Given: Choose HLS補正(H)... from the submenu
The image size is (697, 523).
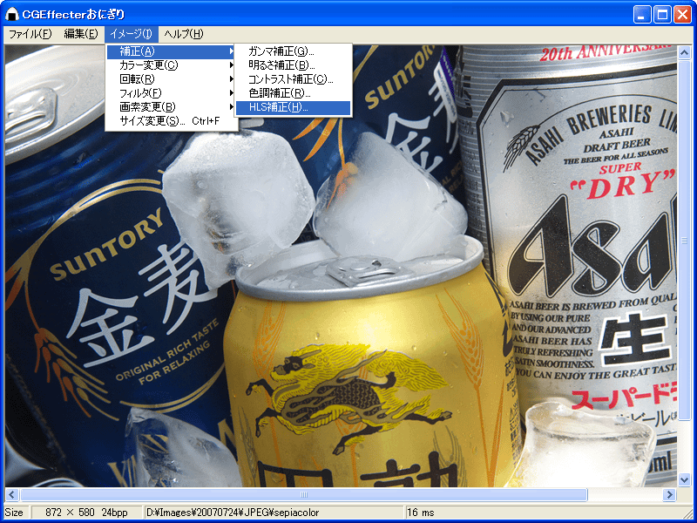Looking at the screenshot, I should [294, 107].
